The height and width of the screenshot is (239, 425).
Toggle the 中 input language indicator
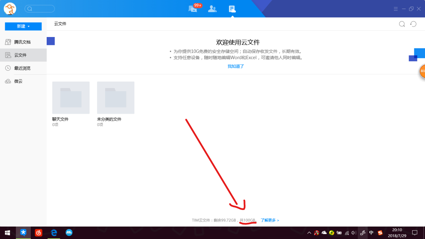[371, 233]
